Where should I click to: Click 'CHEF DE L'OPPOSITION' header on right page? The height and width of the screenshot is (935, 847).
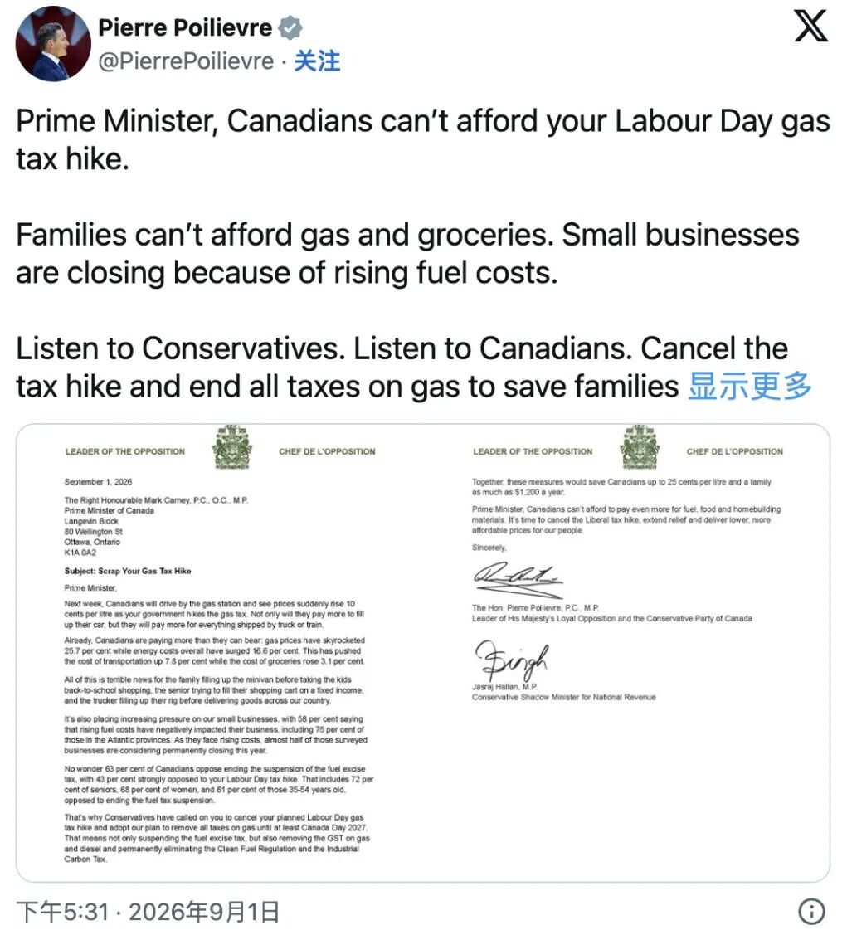point(735,451)
